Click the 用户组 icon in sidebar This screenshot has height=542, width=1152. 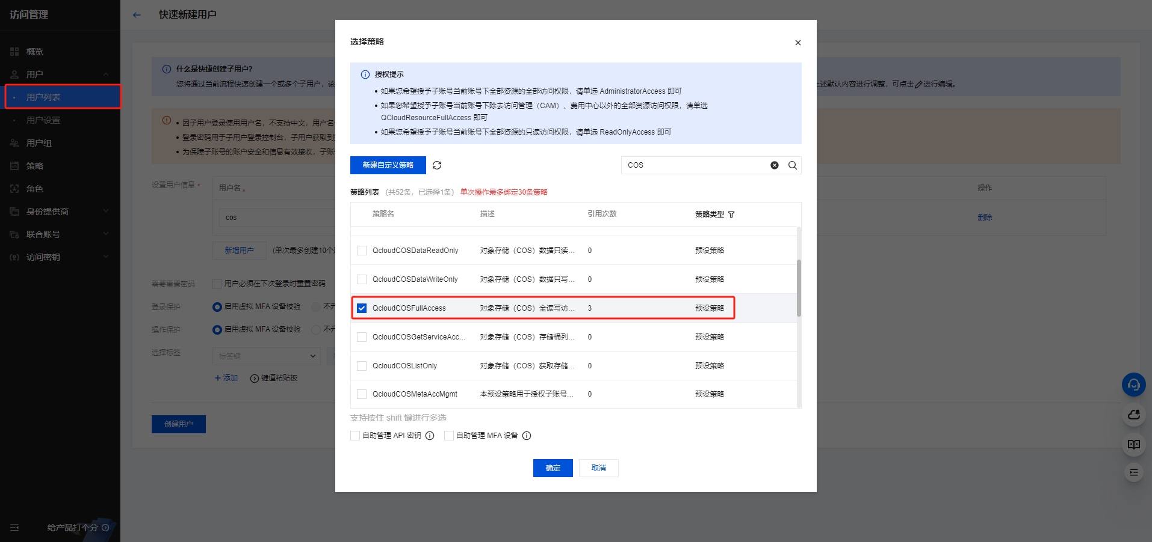[14, 143]
